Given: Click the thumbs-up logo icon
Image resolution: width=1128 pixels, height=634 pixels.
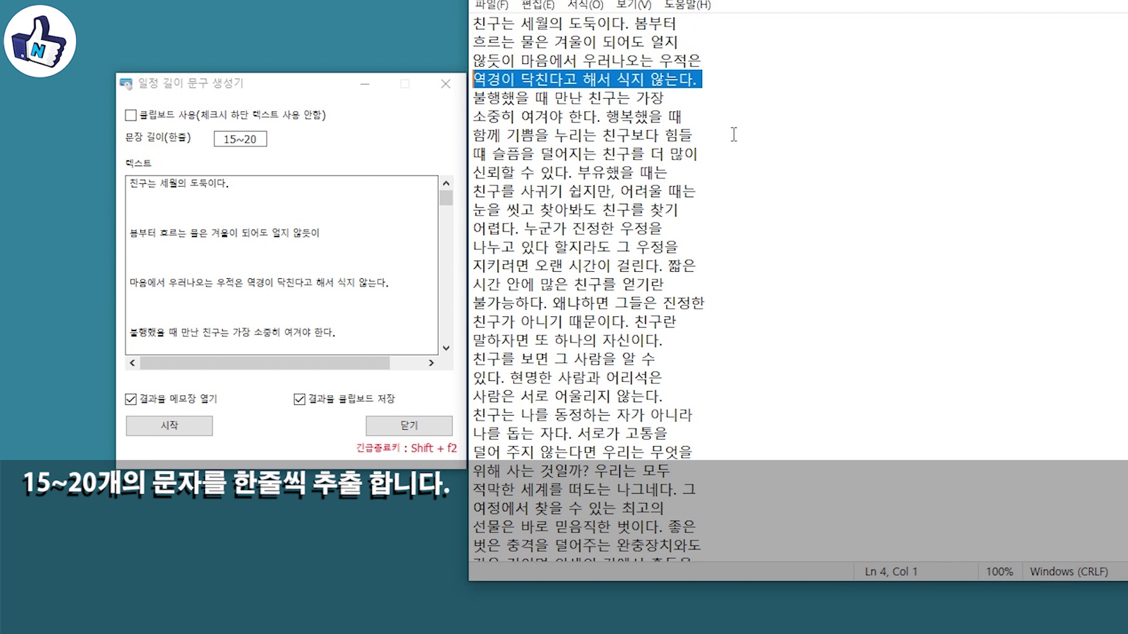Looking at the screenshot, I should point(40,41).
